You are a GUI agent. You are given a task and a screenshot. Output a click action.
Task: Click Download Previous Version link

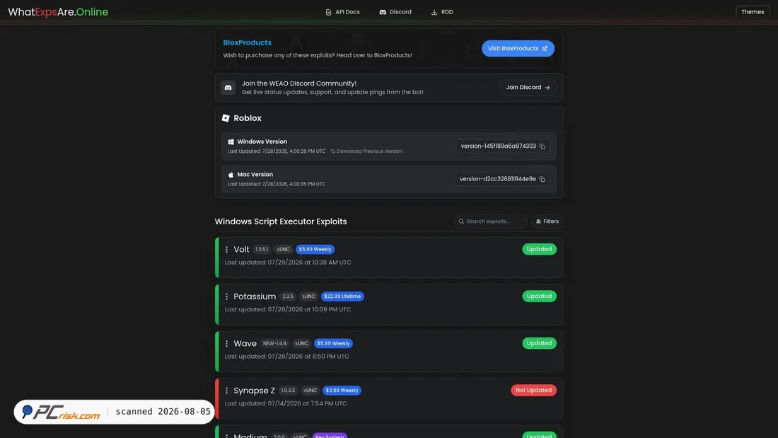click(x=366, y=151)
